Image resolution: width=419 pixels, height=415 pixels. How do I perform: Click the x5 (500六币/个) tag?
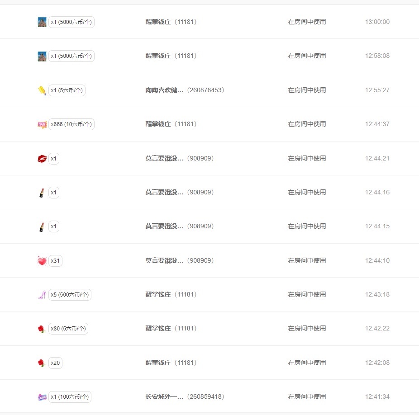click(x=70, y=295)
